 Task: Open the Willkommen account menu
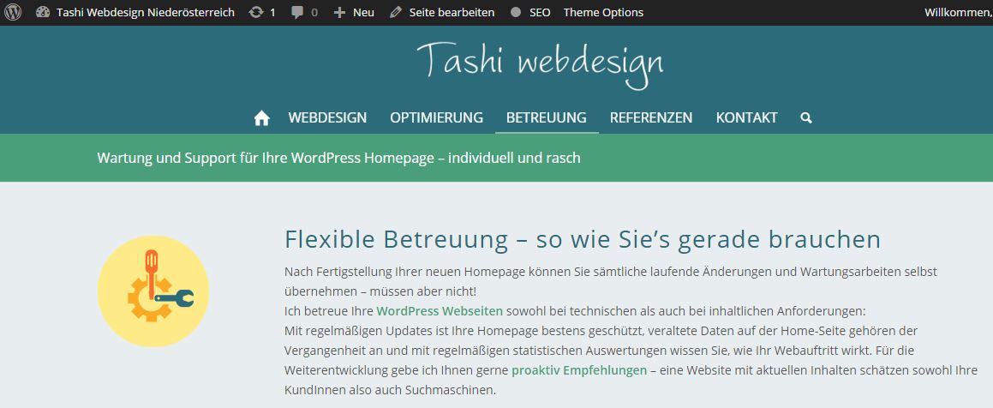(958, 12)
